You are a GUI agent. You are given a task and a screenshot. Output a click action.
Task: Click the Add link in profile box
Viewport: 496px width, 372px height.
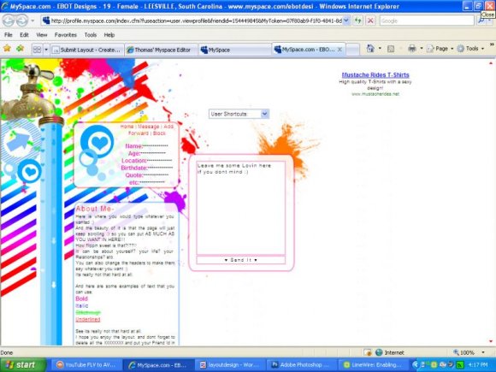coord(168,127)
